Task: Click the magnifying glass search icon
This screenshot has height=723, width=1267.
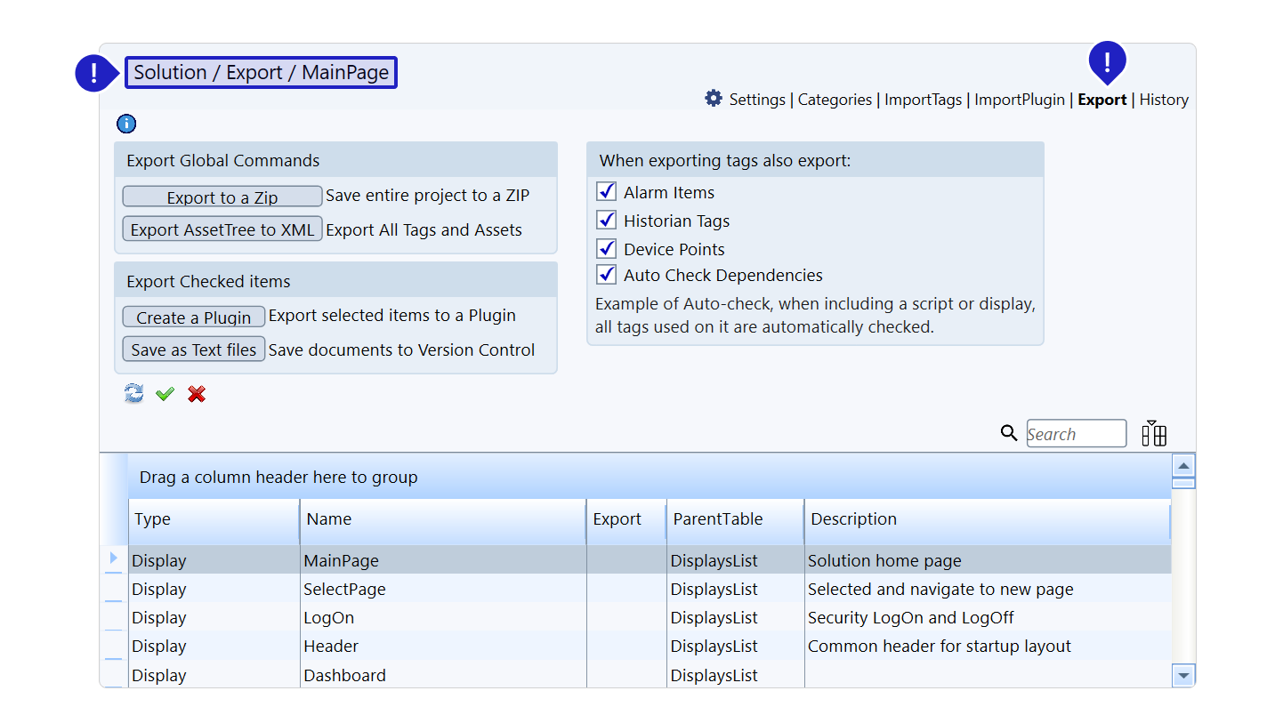Action: (x=1008, y=433)
